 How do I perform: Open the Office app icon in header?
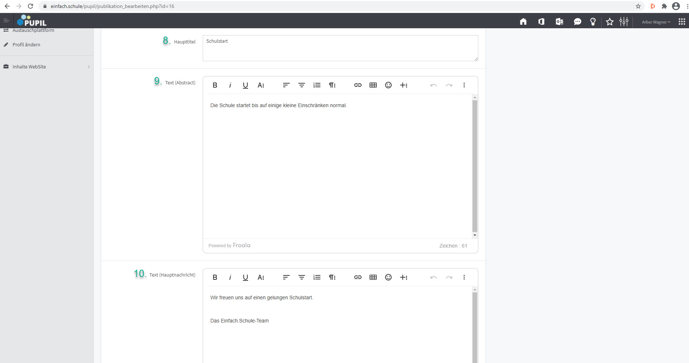(x=541, y=22)
